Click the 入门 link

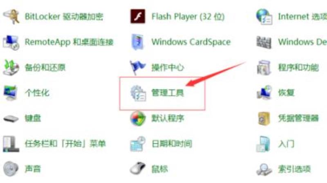click(286, 144)
